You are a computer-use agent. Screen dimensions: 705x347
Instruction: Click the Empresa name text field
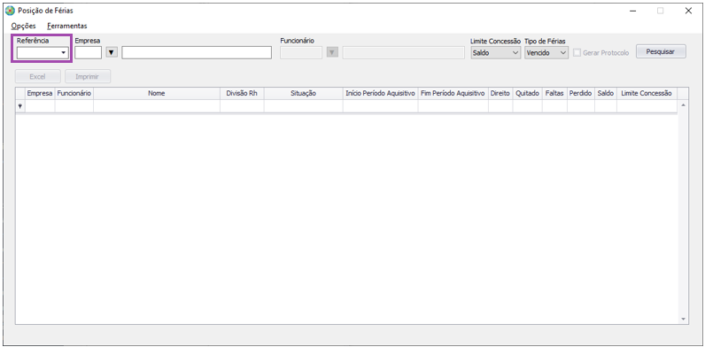pyautogui.click(x=197, y=53)
